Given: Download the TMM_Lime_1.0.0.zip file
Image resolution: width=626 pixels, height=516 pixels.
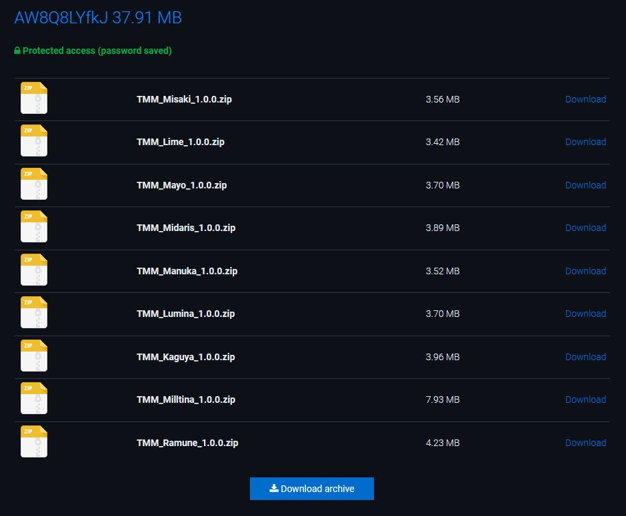Looking at the screenshot, I should point(586,142).
